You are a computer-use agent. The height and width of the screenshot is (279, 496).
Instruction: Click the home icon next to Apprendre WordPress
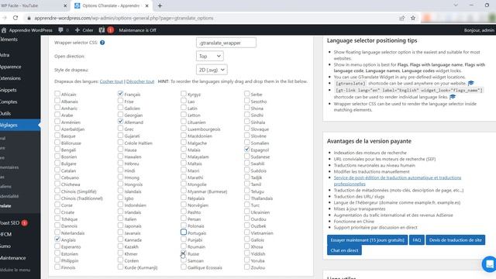(x=4, y=30)
